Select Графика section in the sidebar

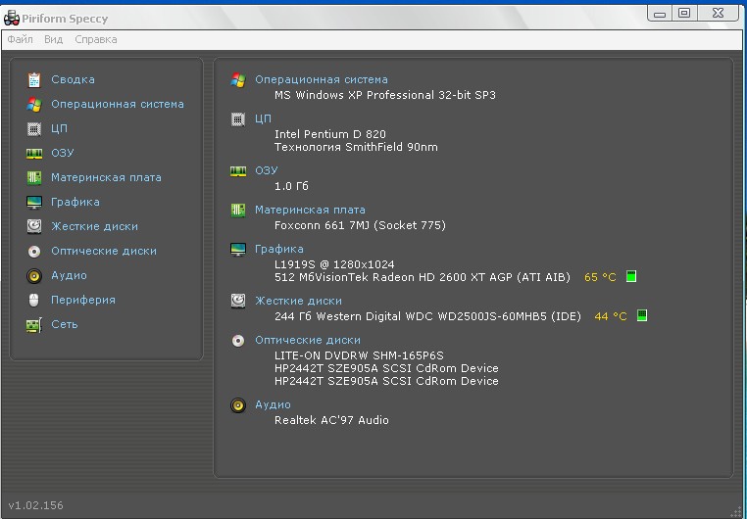click(75, 202)
